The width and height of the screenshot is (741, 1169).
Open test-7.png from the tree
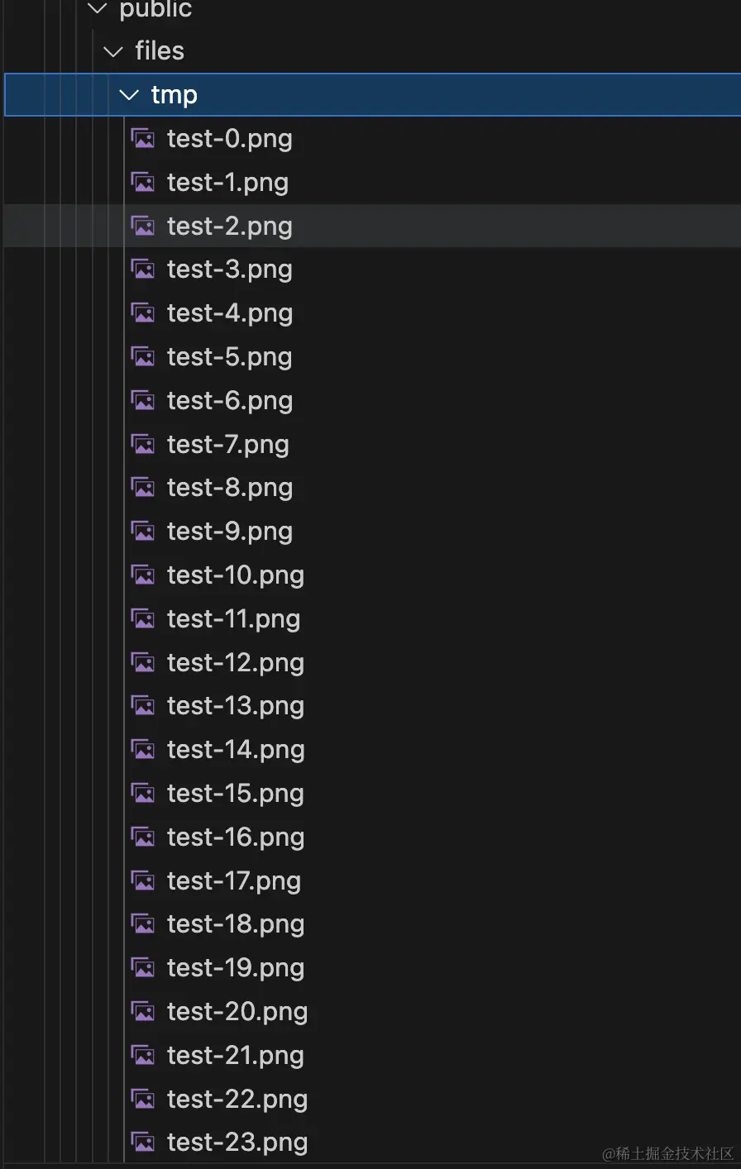[228, 444]
